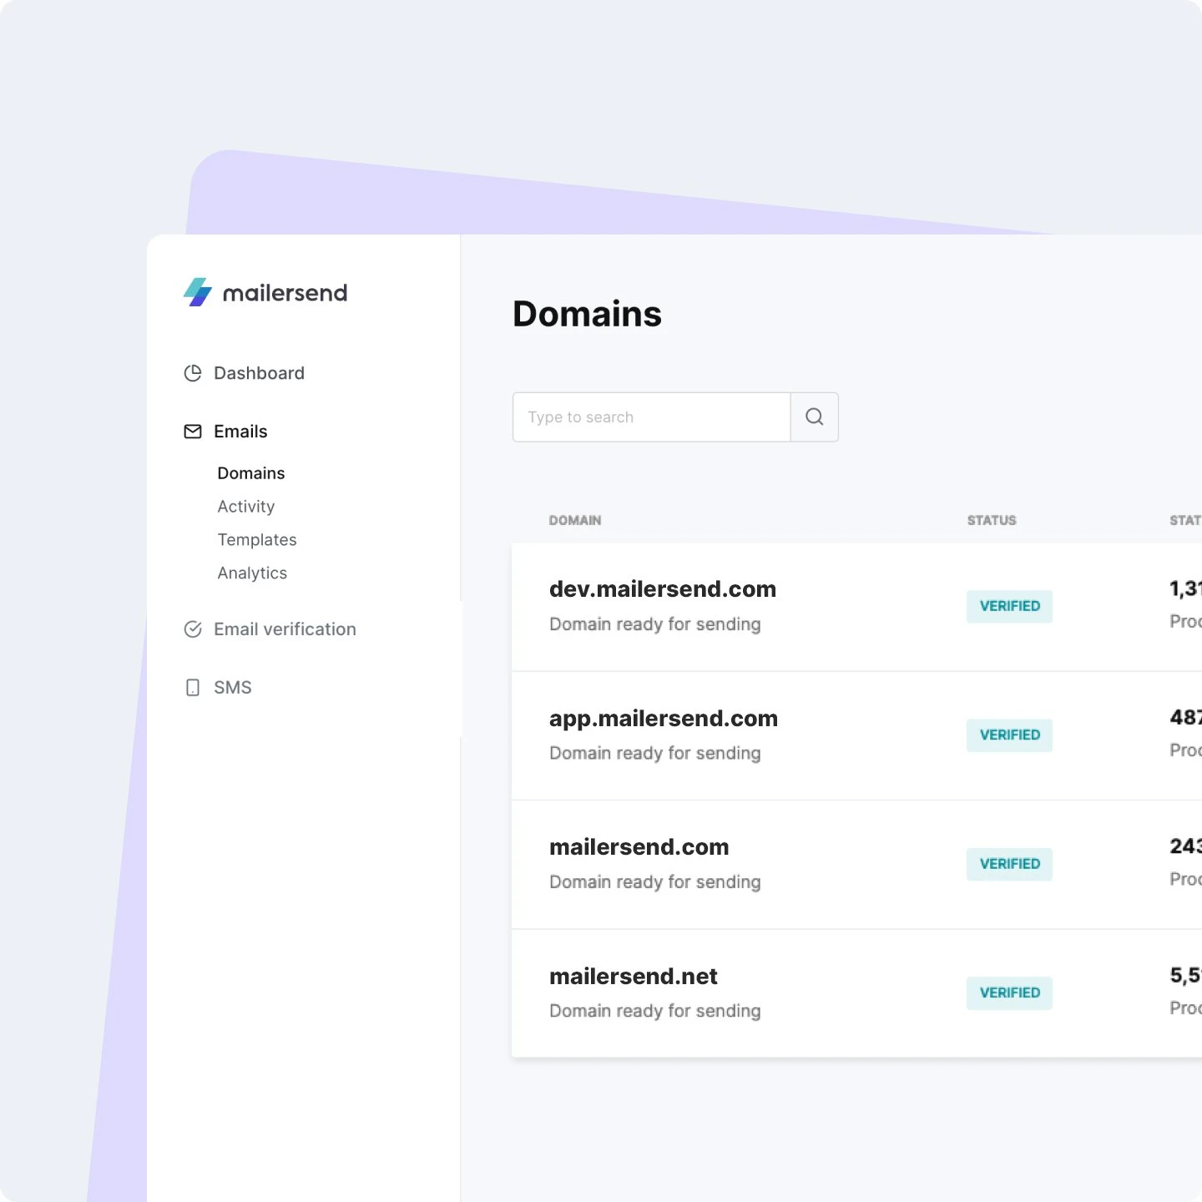
Task: Open mailersend.com domain
Action: (639, 847)
